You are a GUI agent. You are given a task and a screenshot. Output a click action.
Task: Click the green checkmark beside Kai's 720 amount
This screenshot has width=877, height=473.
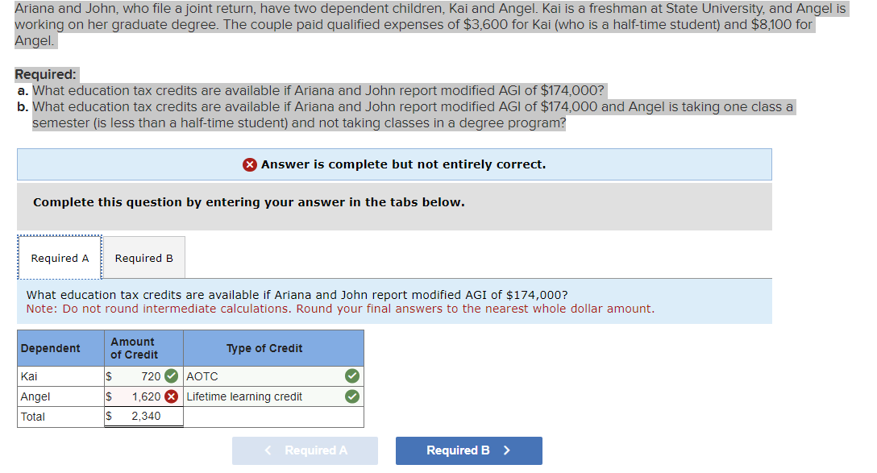tap(169, 376)
